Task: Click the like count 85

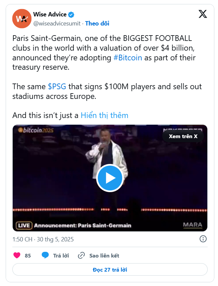Action: [28, 255]
